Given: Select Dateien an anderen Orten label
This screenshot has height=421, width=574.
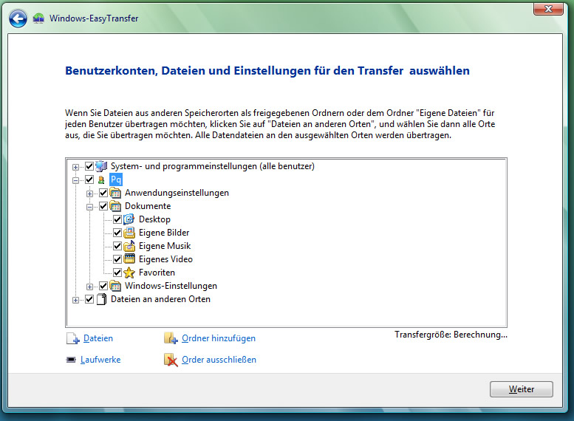Looking at the screenshot, I should tap(161, 299).
